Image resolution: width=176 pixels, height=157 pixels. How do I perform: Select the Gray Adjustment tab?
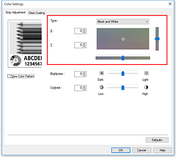(15, 12)
